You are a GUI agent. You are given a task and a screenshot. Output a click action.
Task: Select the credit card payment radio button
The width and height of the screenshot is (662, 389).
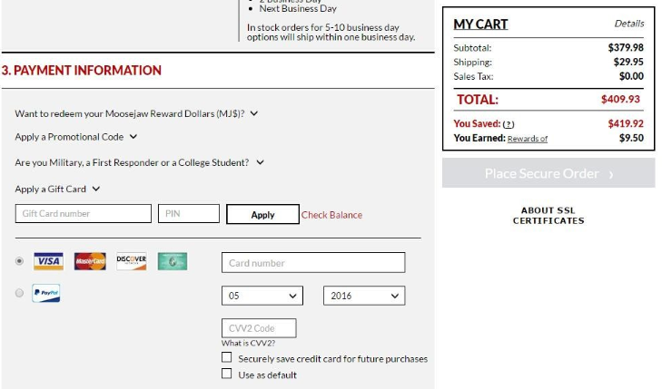19,261
